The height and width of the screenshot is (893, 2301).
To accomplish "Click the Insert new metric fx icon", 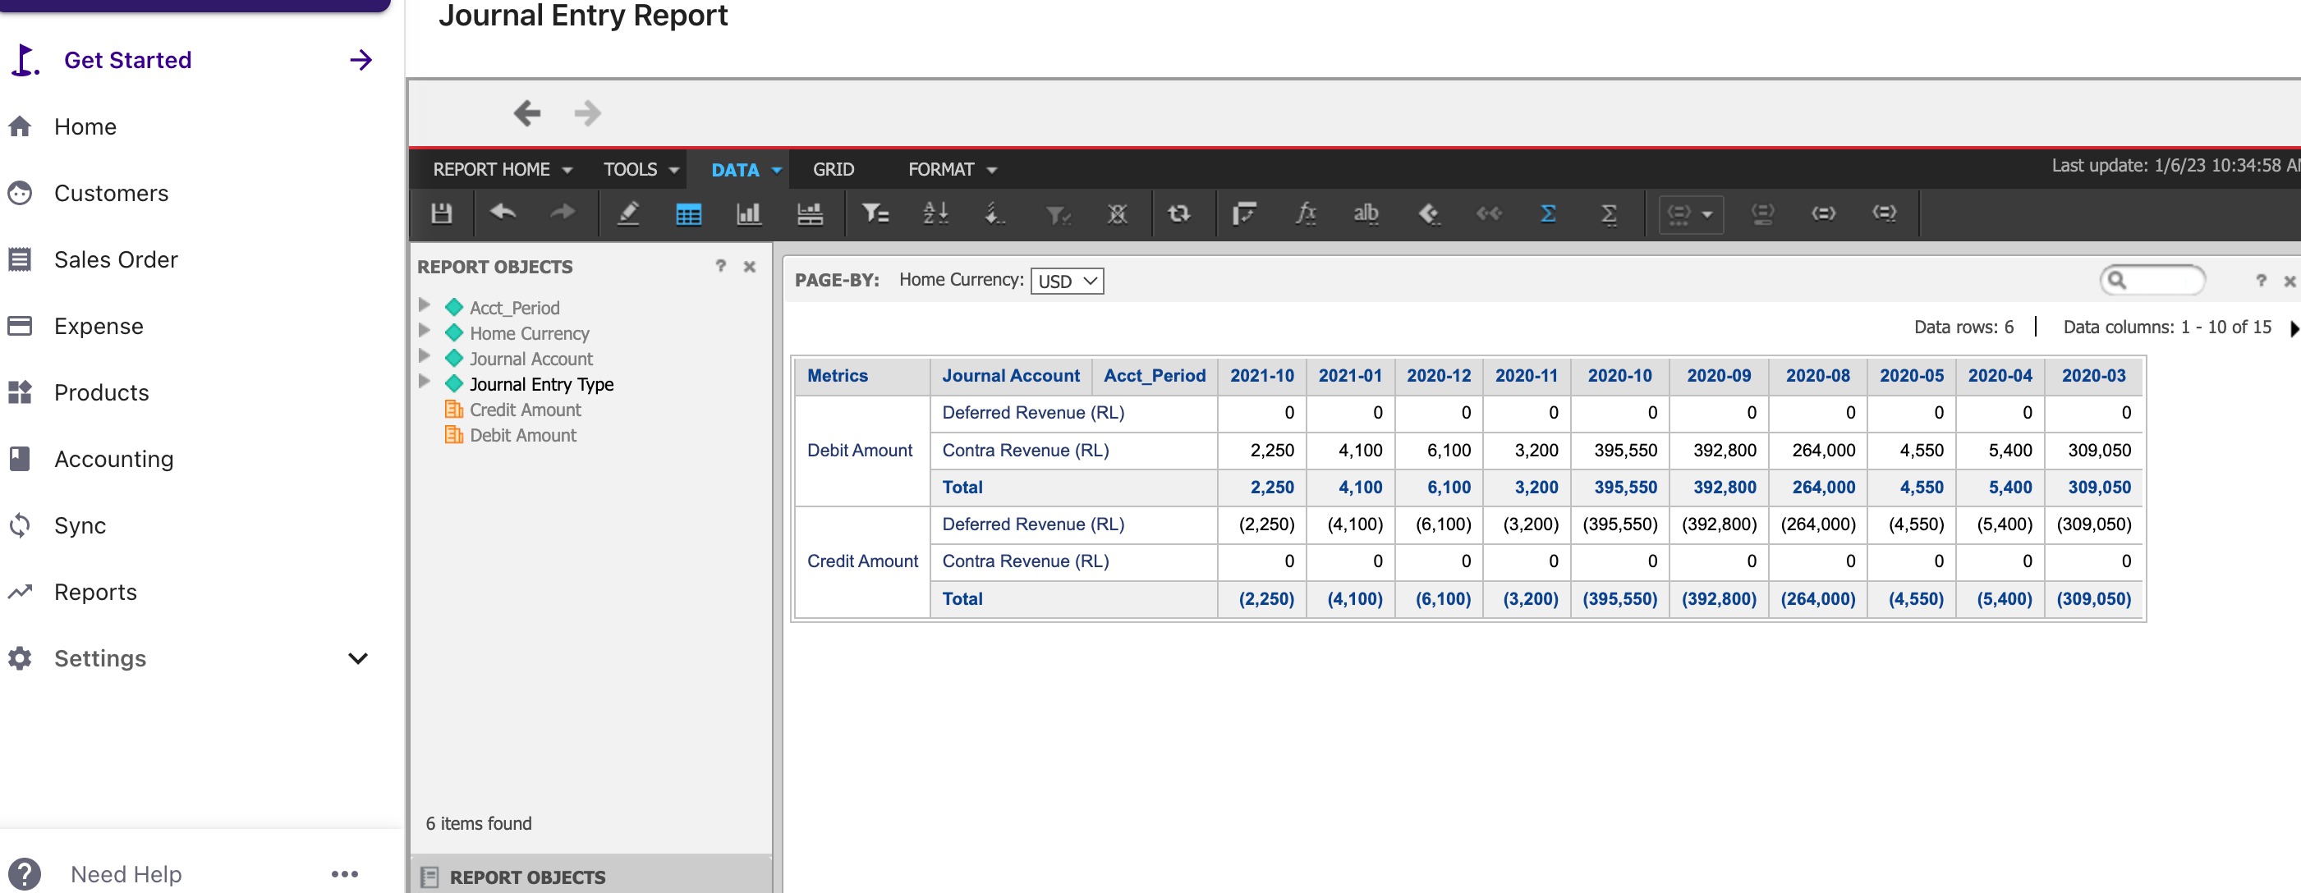I will click(1305, 213).
